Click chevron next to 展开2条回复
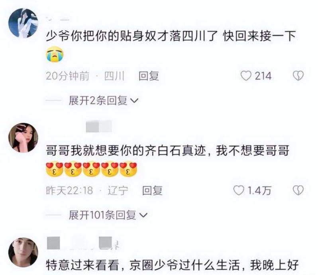 tap(134, 101)
